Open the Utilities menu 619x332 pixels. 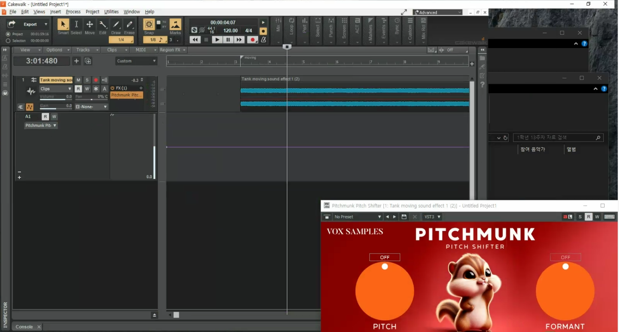[111, 12]
